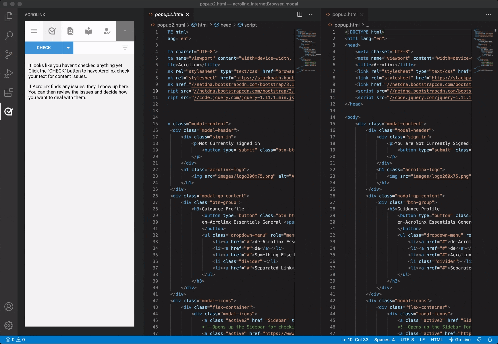Click the right editor minimap
498x344 pixels.
click(483, 50)
